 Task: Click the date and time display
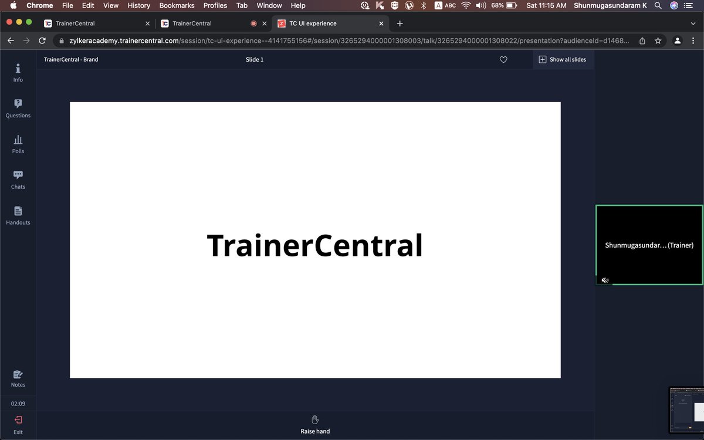(x=546, y=5)
